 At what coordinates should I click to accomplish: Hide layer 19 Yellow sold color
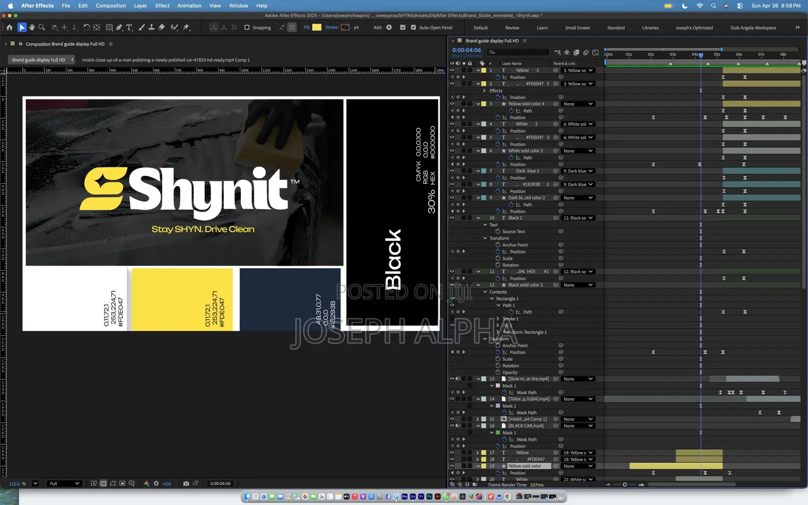point(452,466)
